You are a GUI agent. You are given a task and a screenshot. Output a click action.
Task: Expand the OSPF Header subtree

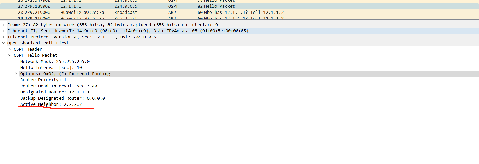(x=10, y=49)
